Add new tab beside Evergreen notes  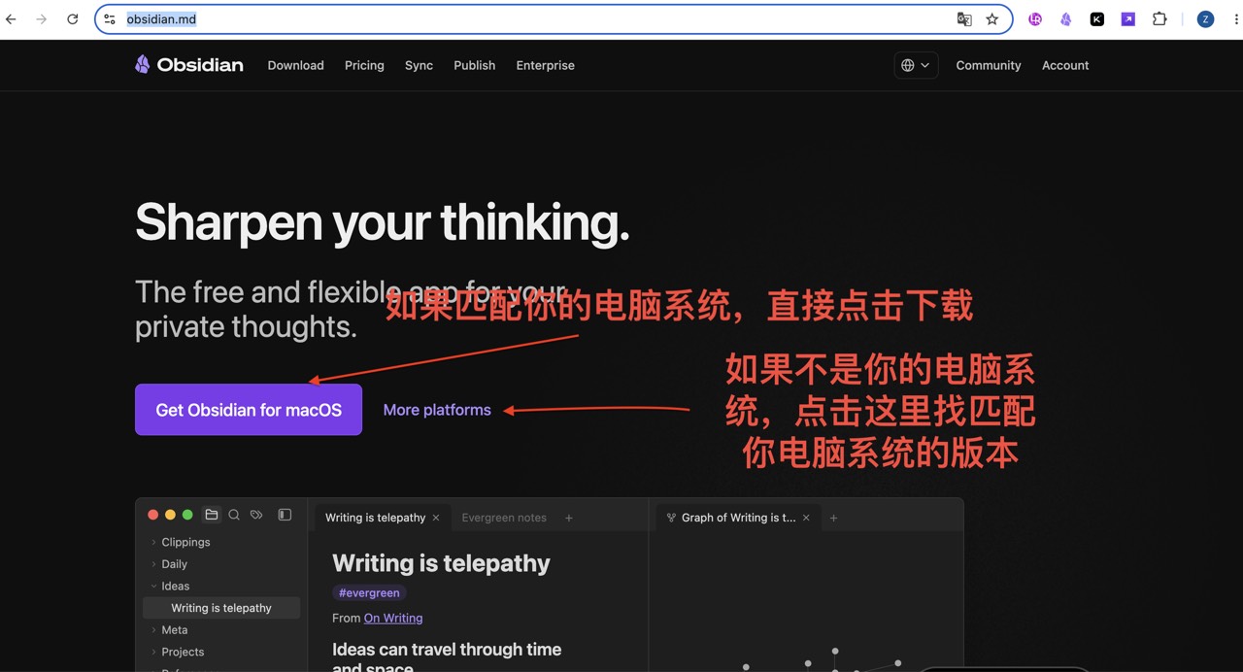point(569,518)
